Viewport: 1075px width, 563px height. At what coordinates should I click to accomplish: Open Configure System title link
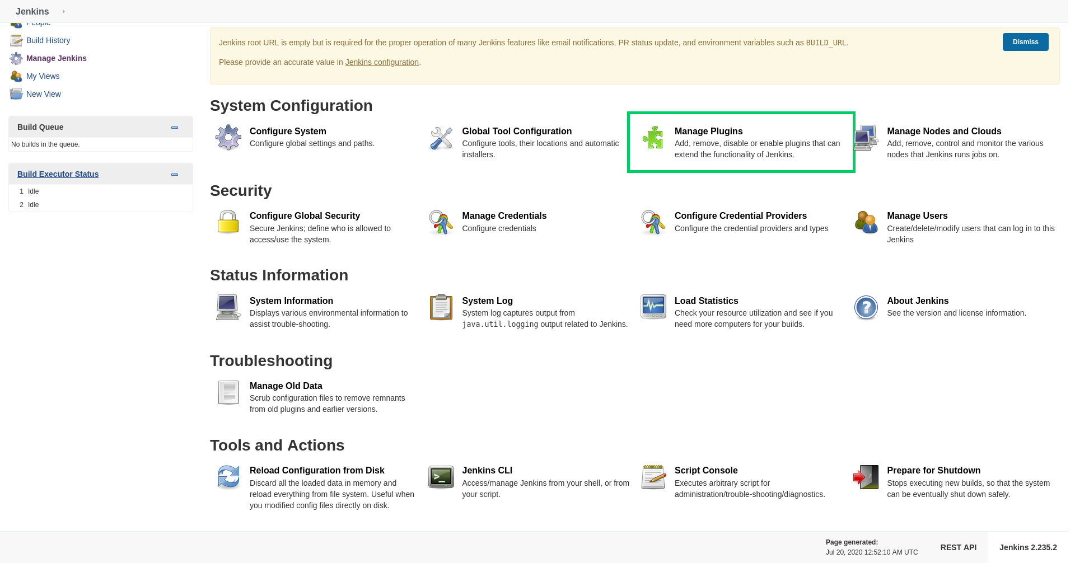[288, 131]
